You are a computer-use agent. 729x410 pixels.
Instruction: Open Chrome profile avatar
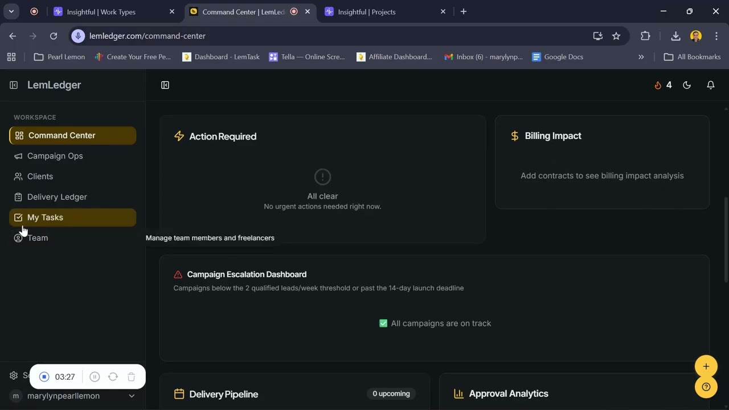coord(696,36)
